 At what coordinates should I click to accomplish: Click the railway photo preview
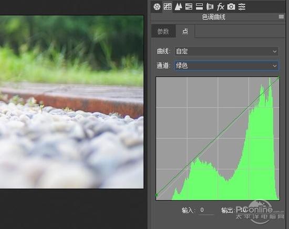[71, 102]
